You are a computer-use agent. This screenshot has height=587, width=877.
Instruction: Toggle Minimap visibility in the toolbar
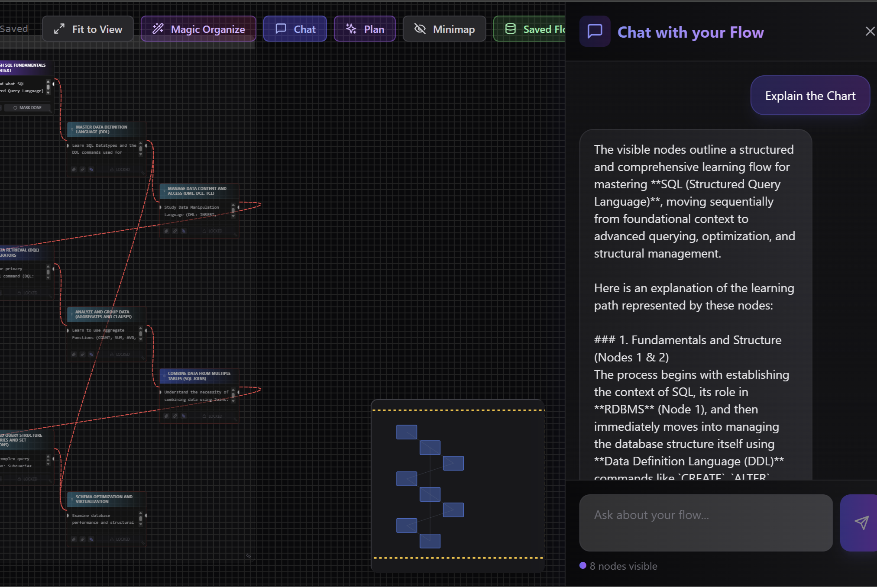click(444, 29)
